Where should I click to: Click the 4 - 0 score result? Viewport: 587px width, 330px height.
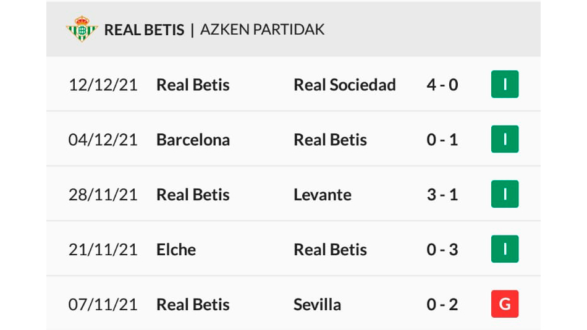pos(442,85)
